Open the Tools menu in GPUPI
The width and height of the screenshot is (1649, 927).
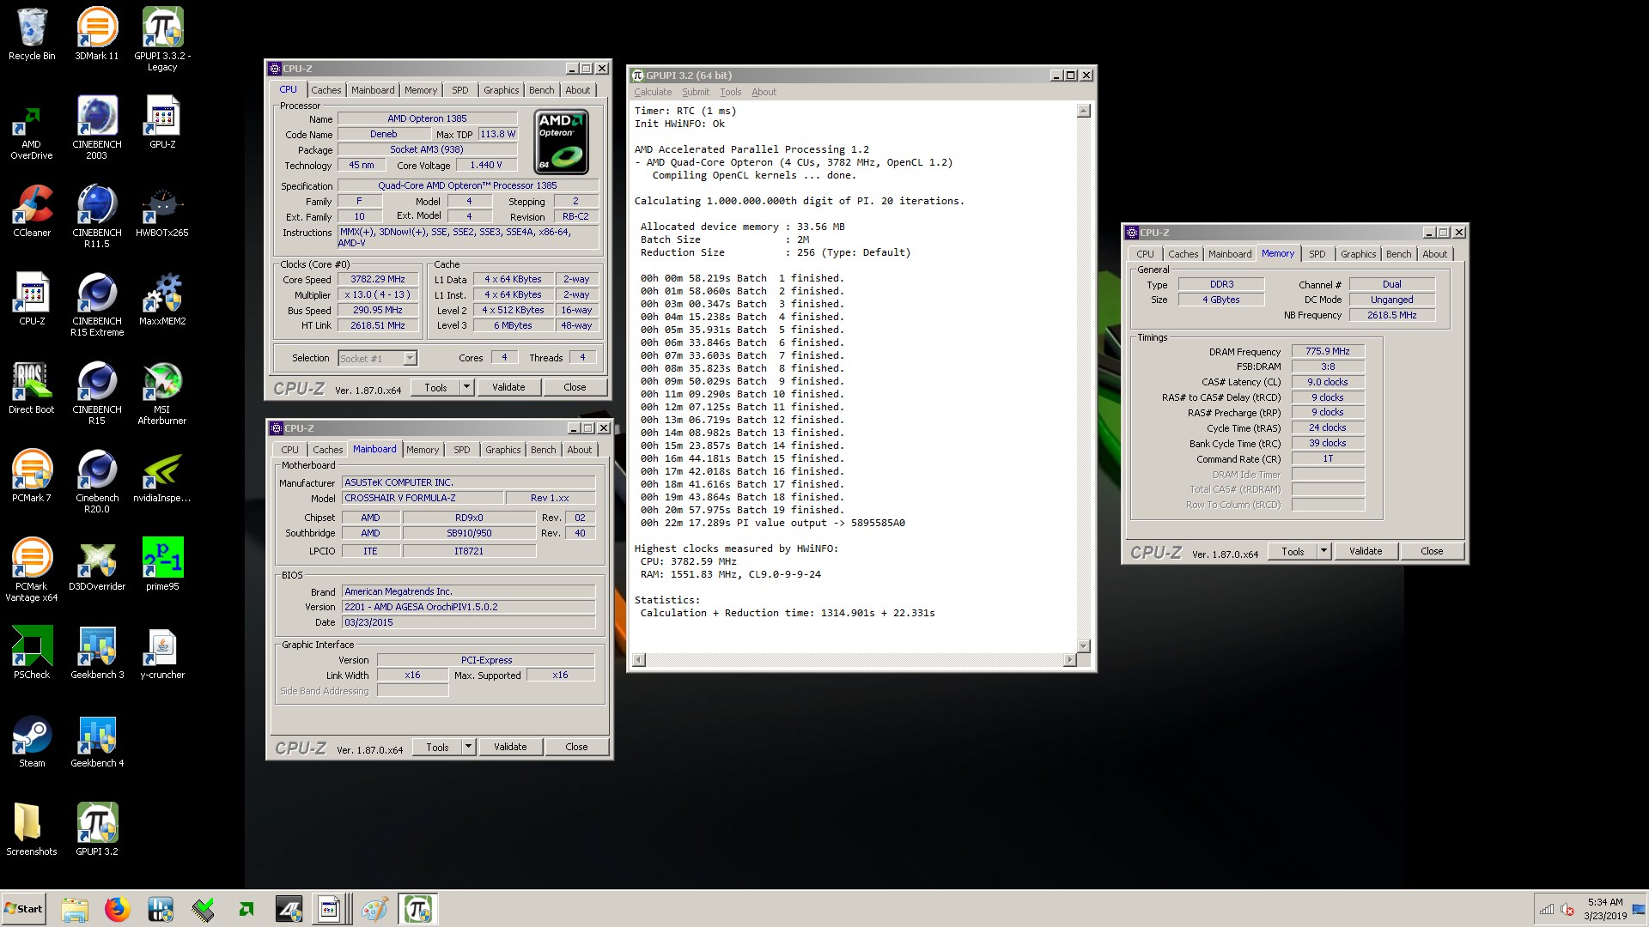point(730,92)
